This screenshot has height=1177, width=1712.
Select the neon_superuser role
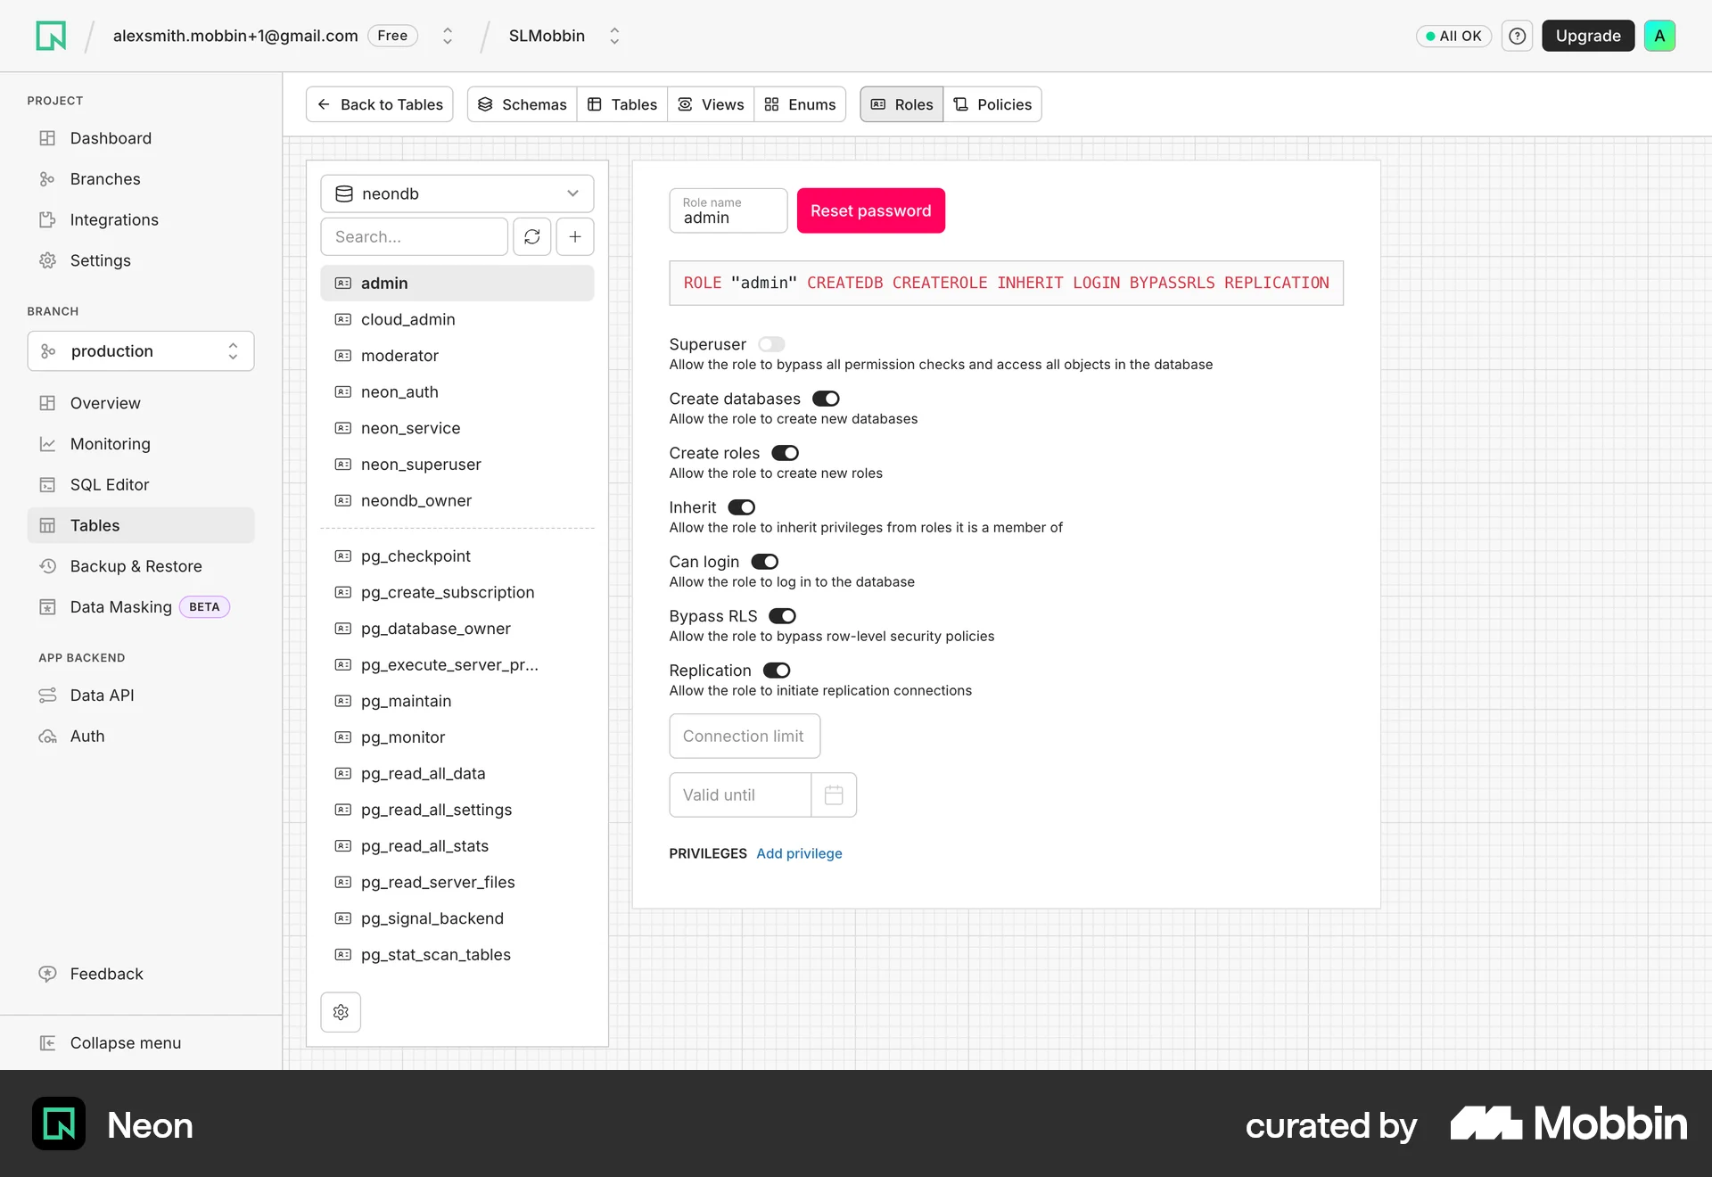457,465
